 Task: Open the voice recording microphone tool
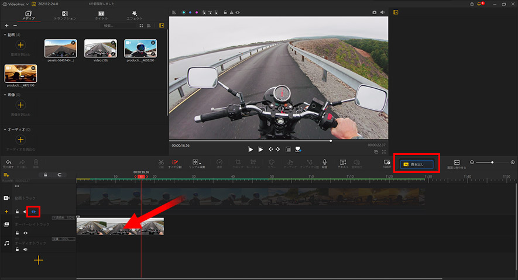click(324, 163)
